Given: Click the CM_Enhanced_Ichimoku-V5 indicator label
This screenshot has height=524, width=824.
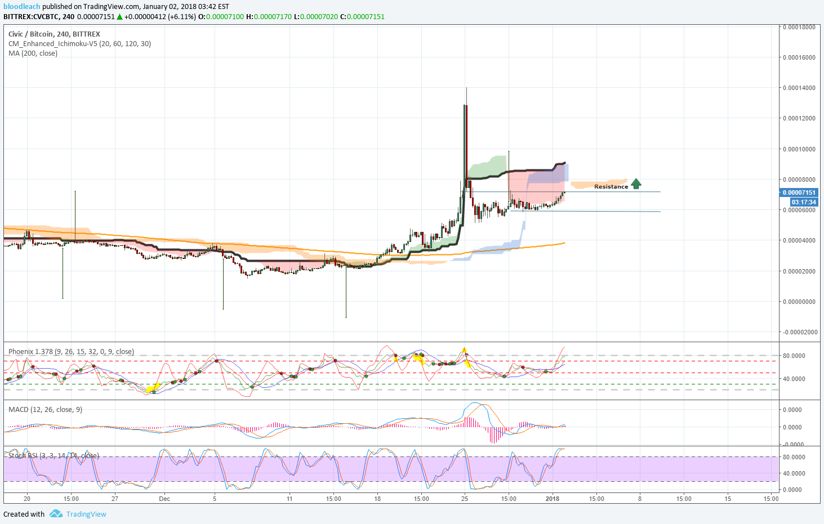Looking at the screenshot, I should tap(79, 43).
